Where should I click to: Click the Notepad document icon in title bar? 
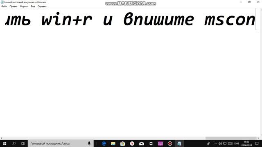pos(2,2)
